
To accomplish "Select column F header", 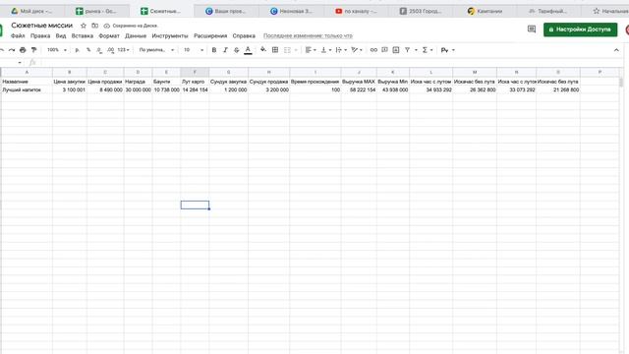I will point(195,72).
